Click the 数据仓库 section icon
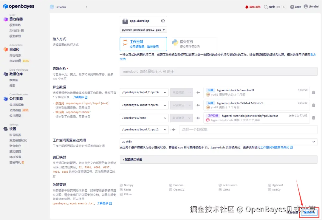 click(6, 74)
